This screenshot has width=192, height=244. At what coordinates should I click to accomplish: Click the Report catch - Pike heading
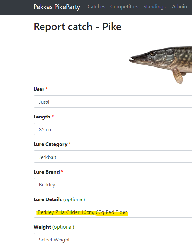pyautogui.click(x=77, y=27)
